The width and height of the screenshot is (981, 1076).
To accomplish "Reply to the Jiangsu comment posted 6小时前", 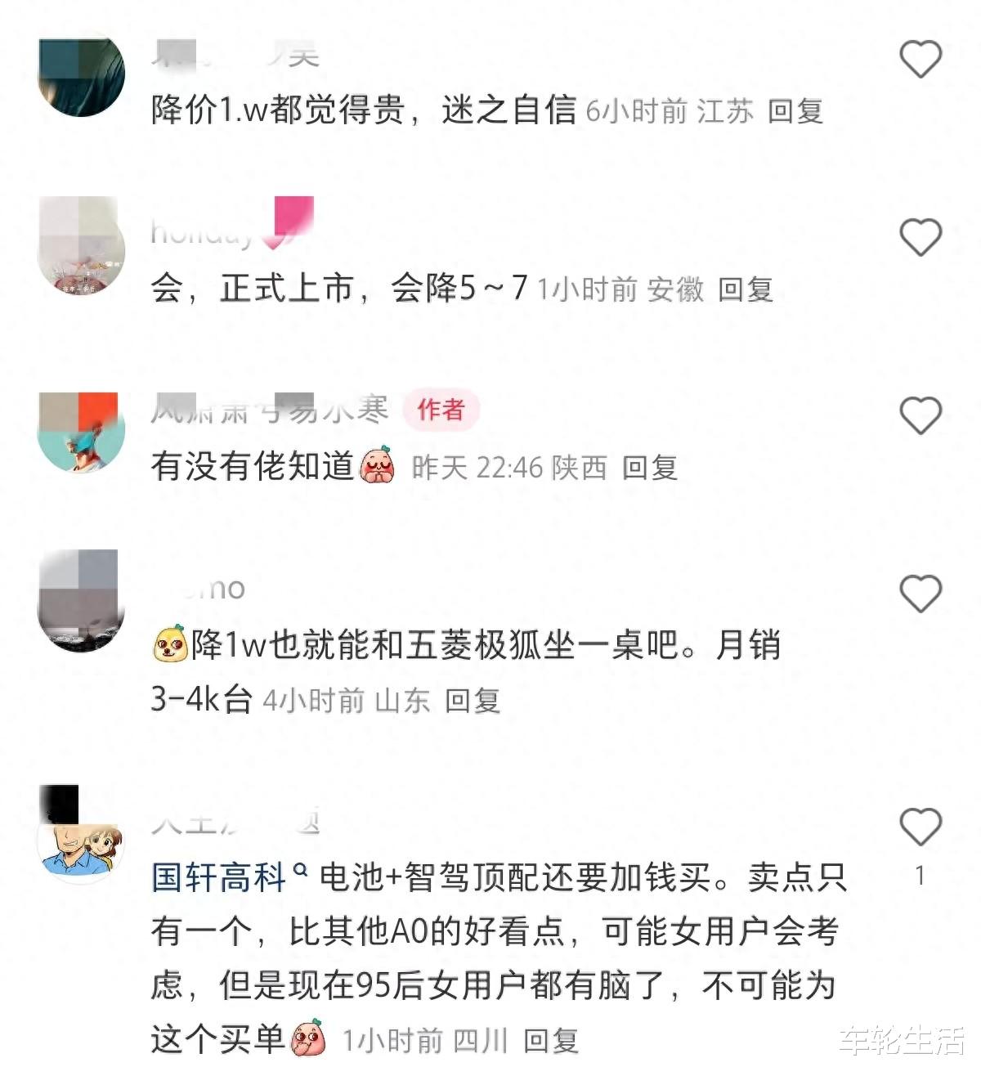I will pos(795,111).
